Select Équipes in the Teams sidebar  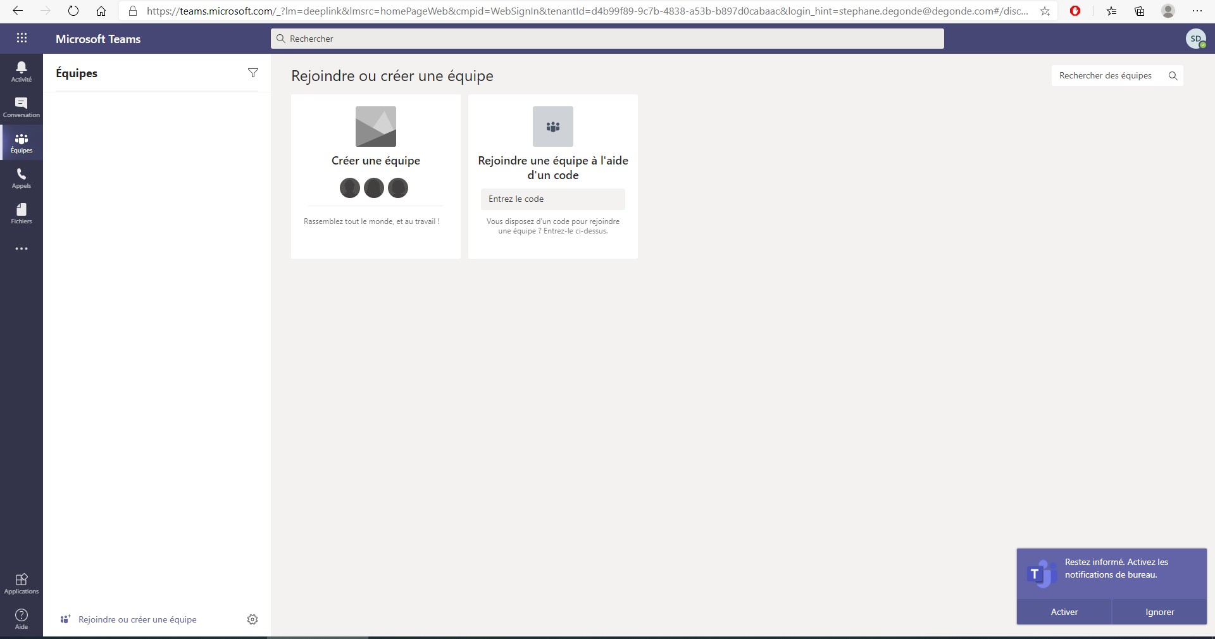coord(22,142)
